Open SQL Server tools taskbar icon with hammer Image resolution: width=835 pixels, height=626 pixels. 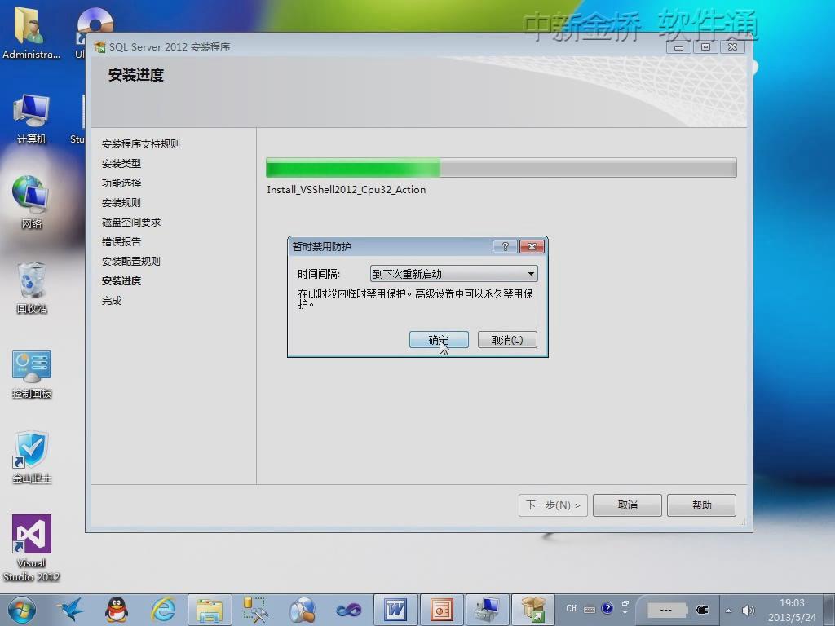255,610
